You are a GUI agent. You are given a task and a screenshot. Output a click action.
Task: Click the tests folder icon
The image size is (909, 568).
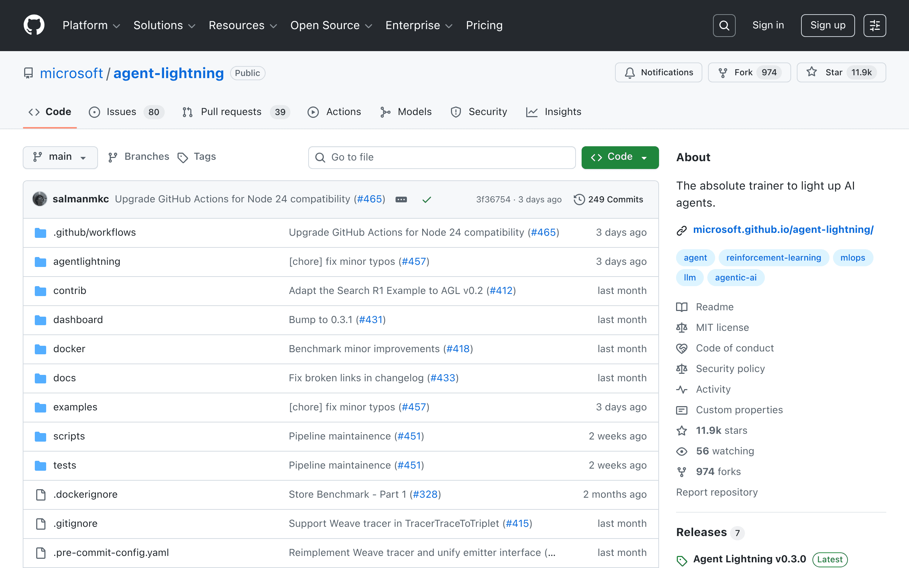40,466
